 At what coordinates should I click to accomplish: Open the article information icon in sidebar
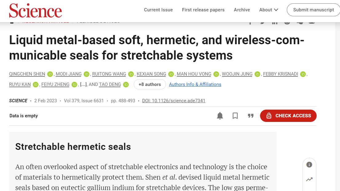tap(309, 165)
